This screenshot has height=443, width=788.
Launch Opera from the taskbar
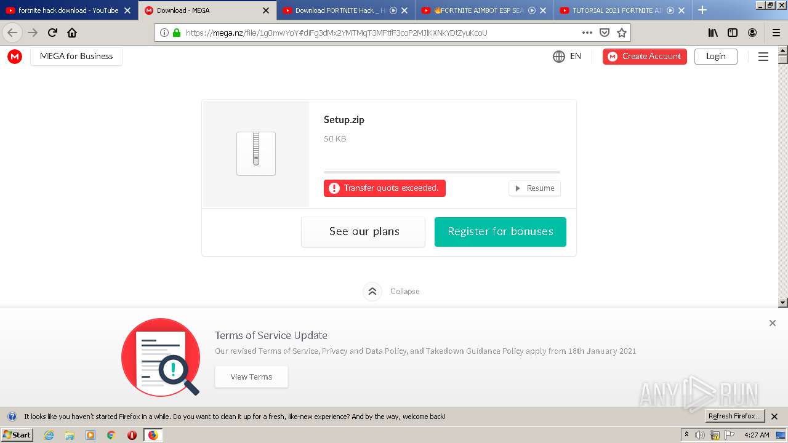[132, 435]
